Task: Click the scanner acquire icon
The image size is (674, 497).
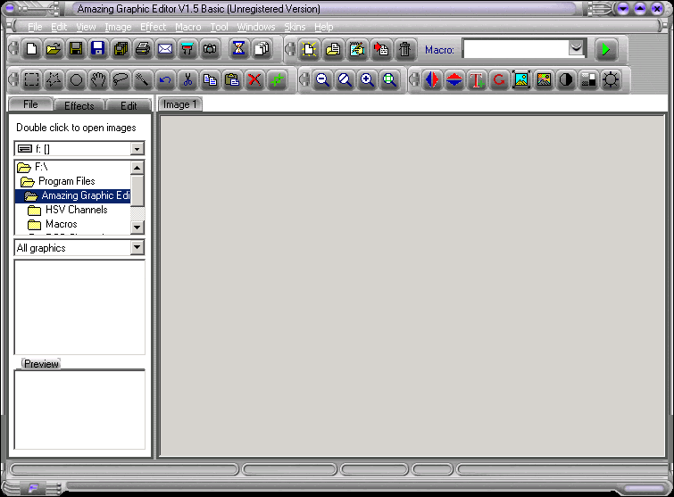Action: coord(187,49)
